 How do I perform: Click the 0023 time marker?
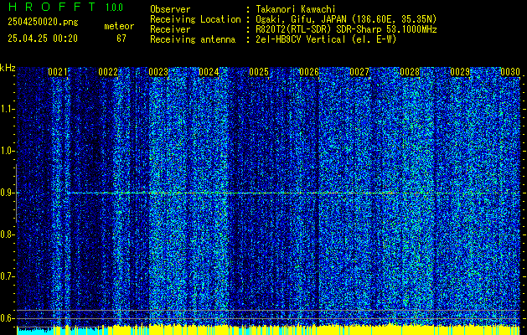click(x=158, y=72)
